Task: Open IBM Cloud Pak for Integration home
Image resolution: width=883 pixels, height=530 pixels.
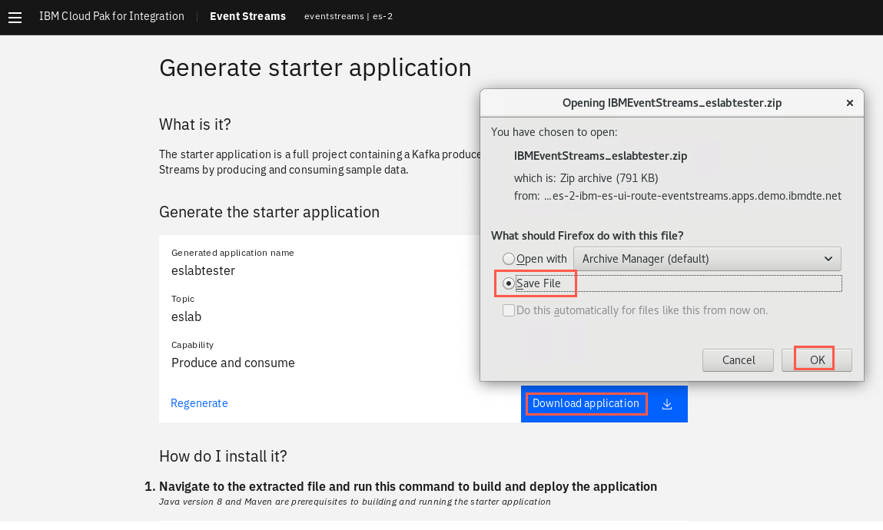Action: click(x=111, y=16)
